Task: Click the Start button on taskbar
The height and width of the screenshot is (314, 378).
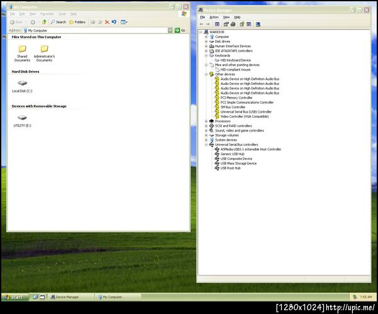Action: point(15,297)
